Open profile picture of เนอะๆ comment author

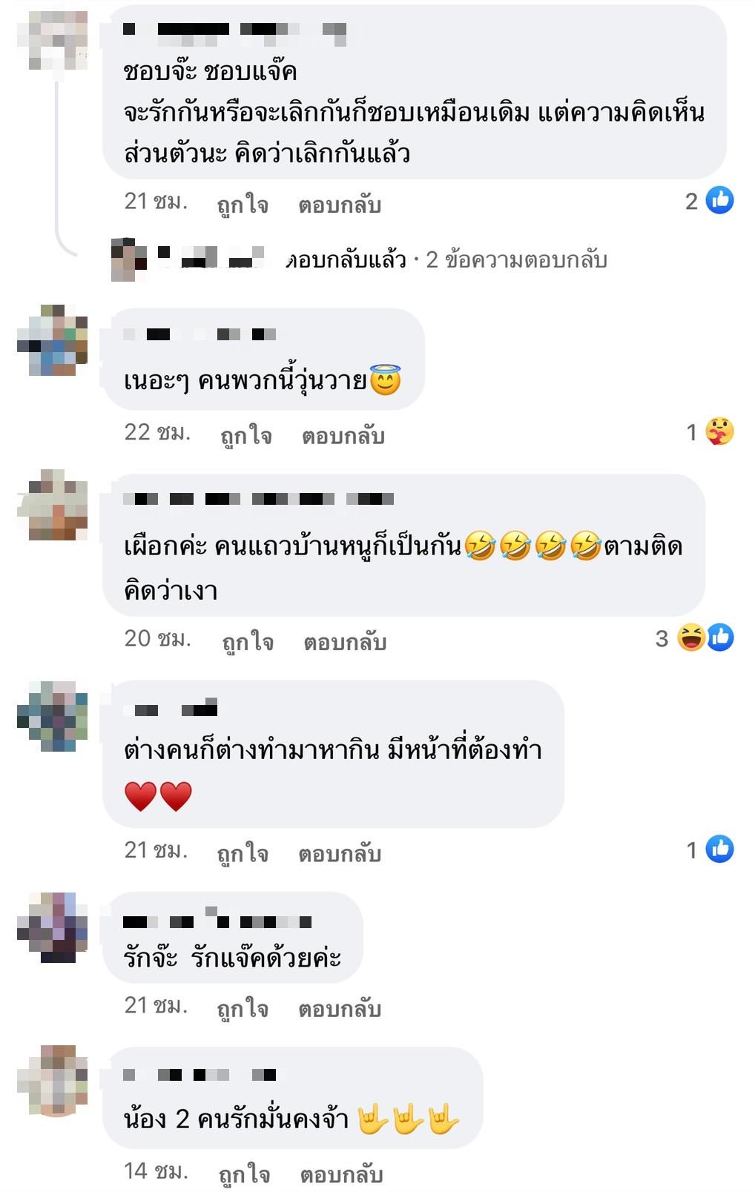tap(53, 340)
